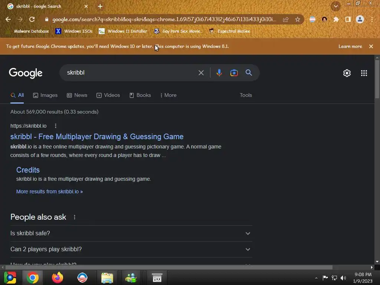Open Chrome from the taskbar
The height and width of the screenshot is (285, 380).
(33, 278)
